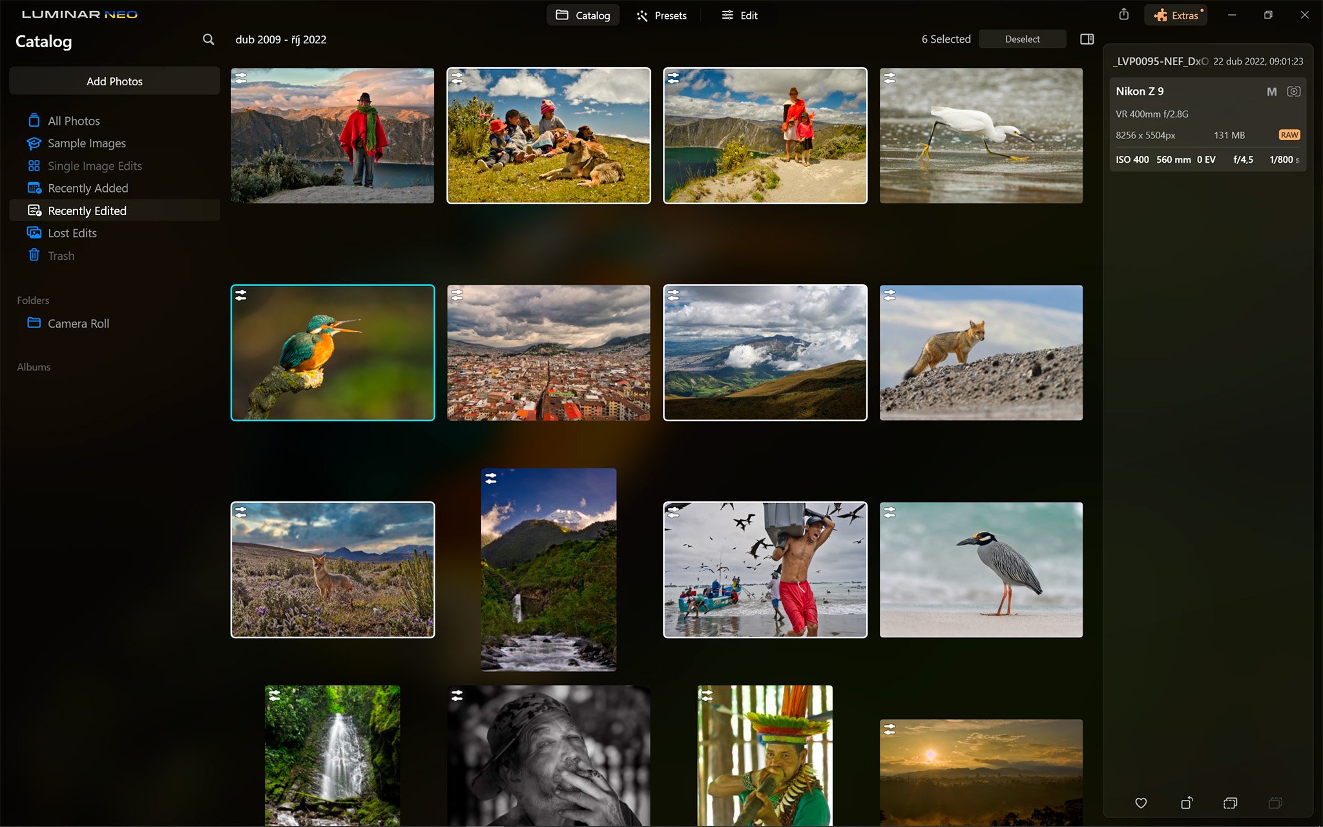Click the Recently Added calendar icon

tap(34, 188)
